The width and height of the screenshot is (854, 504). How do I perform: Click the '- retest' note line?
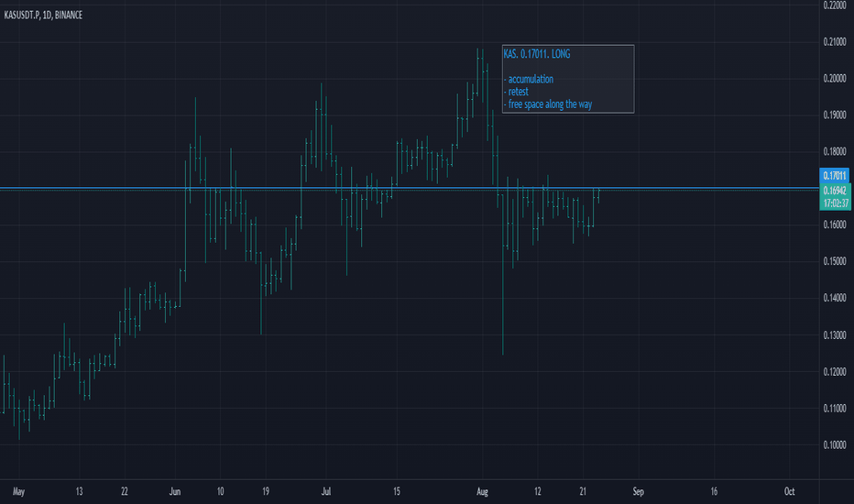coord(516,92)
